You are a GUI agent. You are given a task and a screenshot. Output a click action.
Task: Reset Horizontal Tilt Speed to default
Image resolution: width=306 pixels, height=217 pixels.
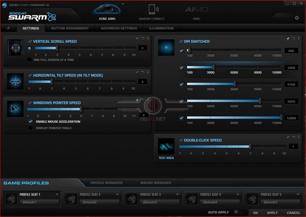click(143, 72)
